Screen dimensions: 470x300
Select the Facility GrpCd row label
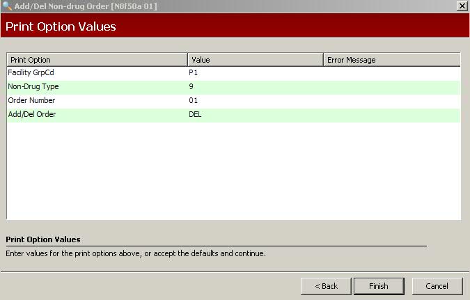tap(31, 73)
